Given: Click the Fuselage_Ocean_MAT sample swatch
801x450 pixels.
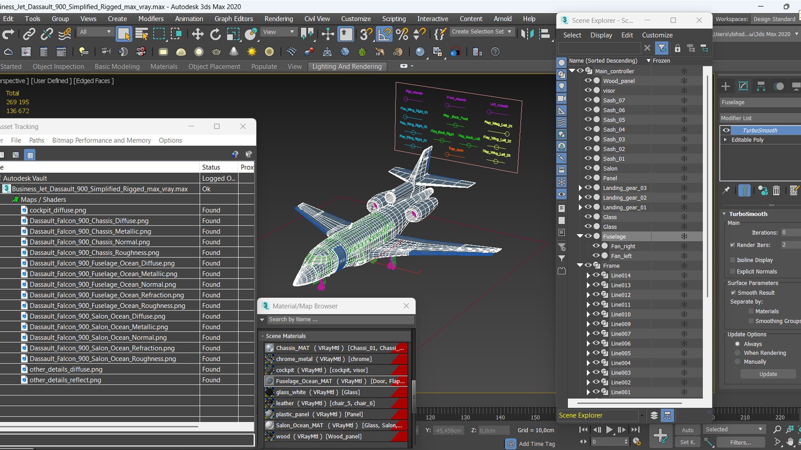Looking at the screenshot, I should pos(270,381).
